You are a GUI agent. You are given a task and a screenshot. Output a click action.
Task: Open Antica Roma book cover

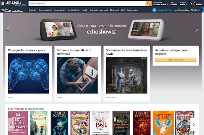(185, 123)
